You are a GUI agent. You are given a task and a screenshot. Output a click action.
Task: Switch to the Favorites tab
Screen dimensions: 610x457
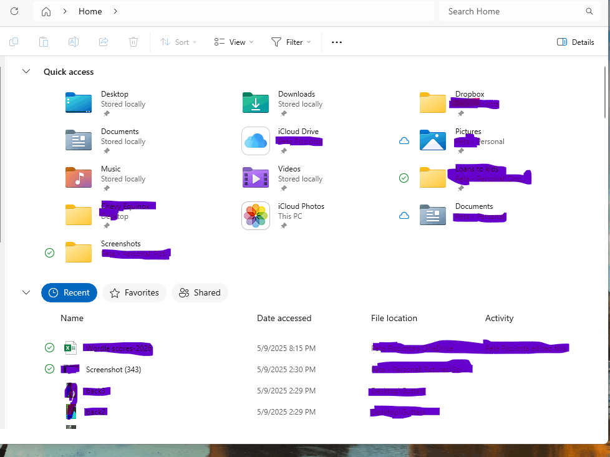tap(134, 292)
